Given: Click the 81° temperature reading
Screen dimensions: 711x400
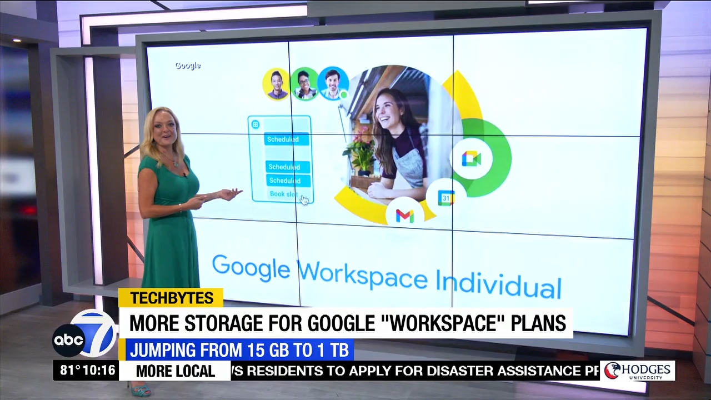Looking at the screenshot, I should click(71, 370).
